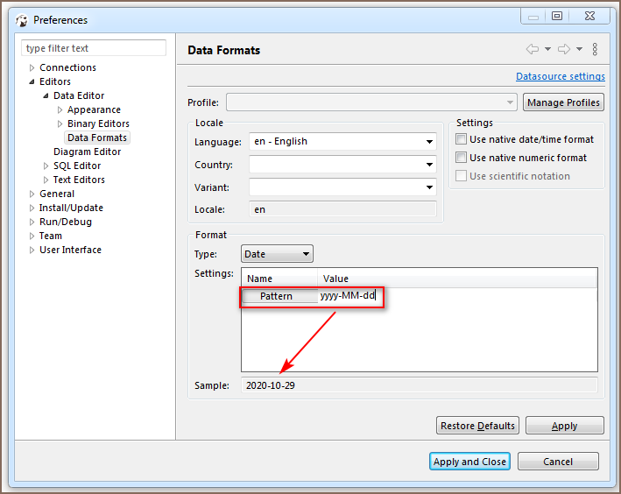The width and height of the screenshot is (621, 494).
Task: Expand the SQL Editor tree node
Action: [46, 166]
